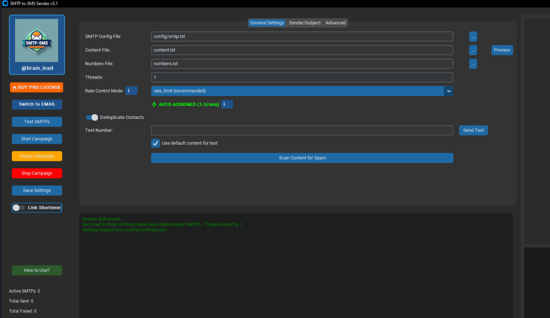
Task: Browse for the Content File
Action: [x=473, y=50]
